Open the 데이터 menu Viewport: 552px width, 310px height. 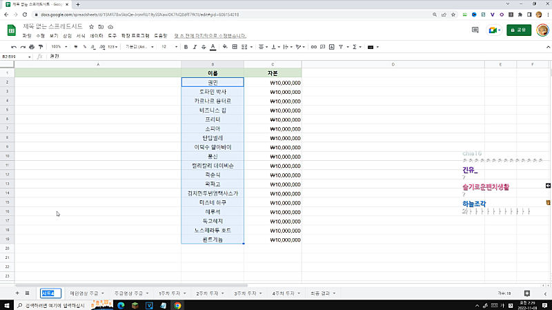97,35
